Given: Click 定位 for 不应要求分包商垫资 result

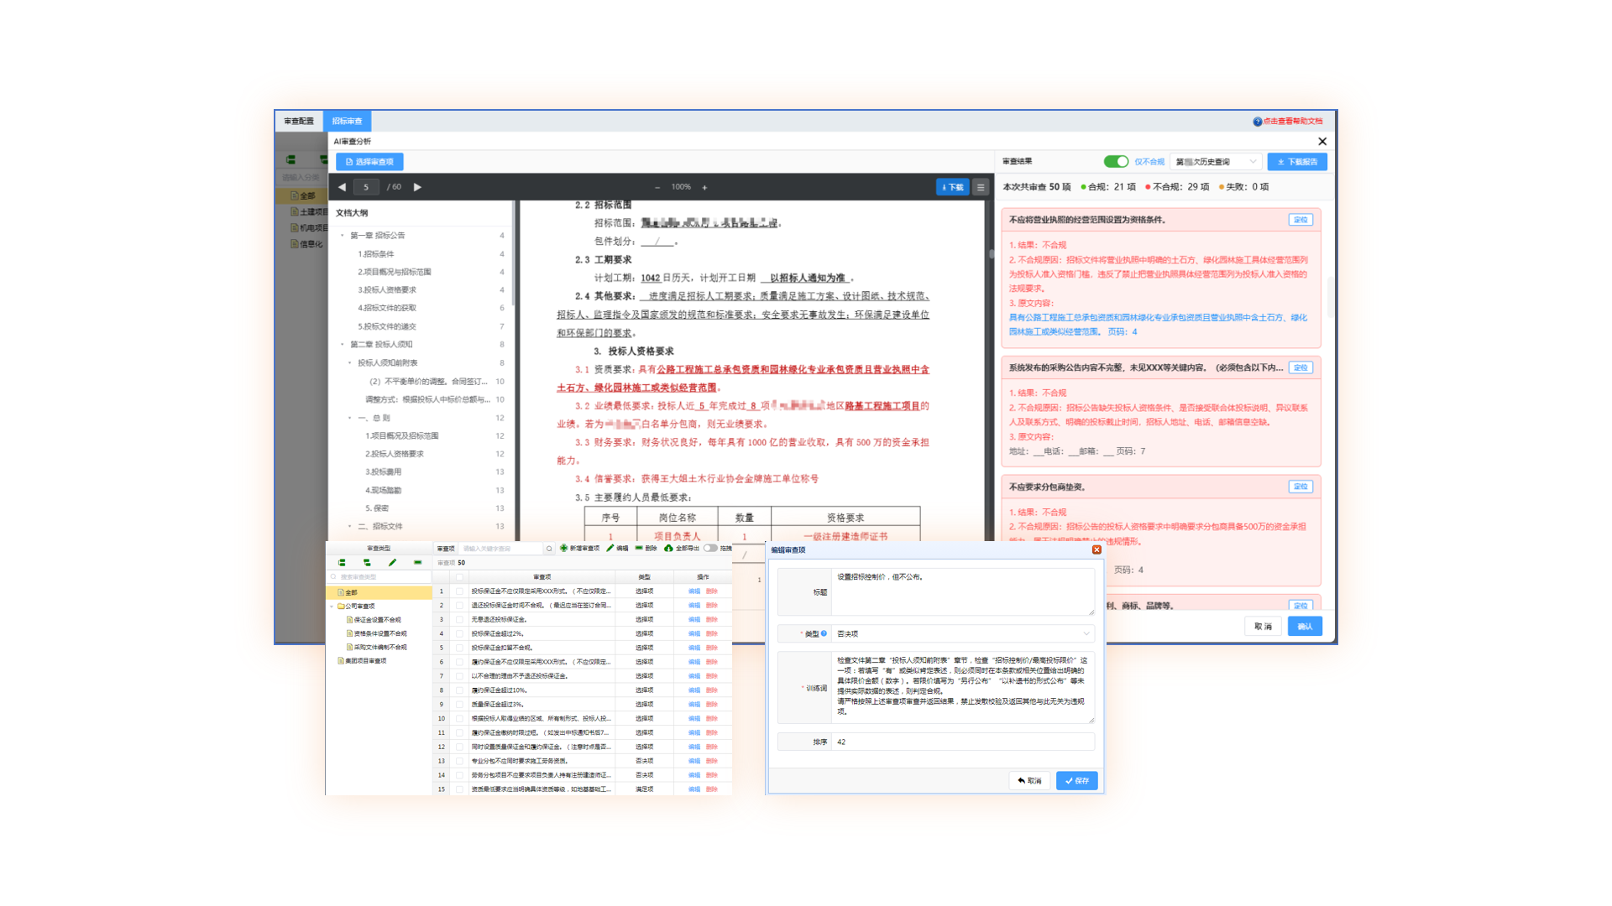Looking at the screenshot, I should point(1301,487).
